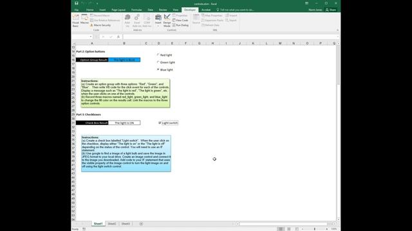Viewport: 412px width, 231px height.
Task: Click Refresh Data
Action: pyautogui.click(x=211, y=25)
